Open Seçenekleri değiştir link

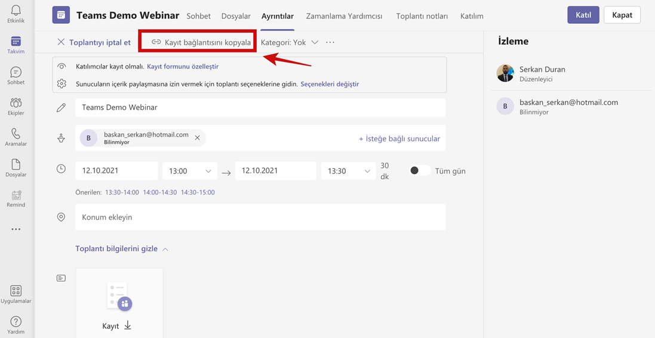click(x=330, y=84)
